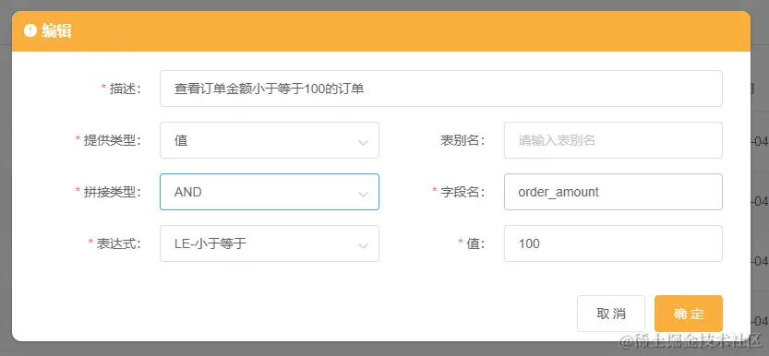Open the 表达式 dropdown showing LE-小于等于
Image resolution: width=769 pixels, height=356 pixels.
click(270, 243)
